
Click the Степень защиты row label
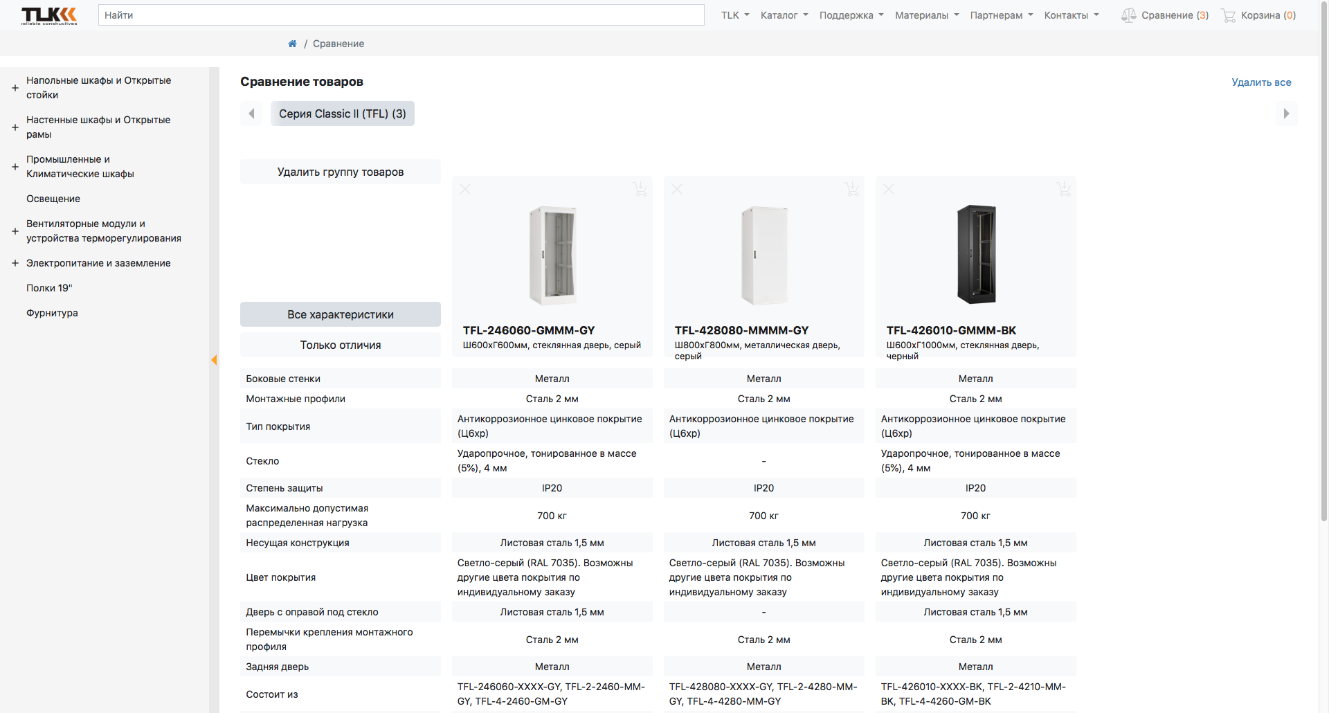tap(284, 488)
